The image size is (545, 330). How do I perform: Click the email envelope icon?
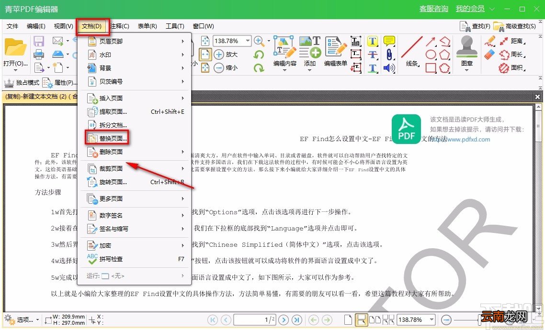coord(57,41)
